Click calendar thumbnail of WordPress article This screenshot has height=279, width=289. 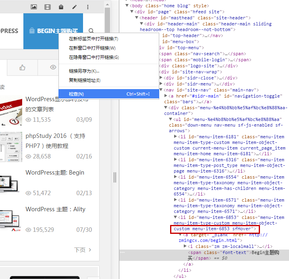11,110
